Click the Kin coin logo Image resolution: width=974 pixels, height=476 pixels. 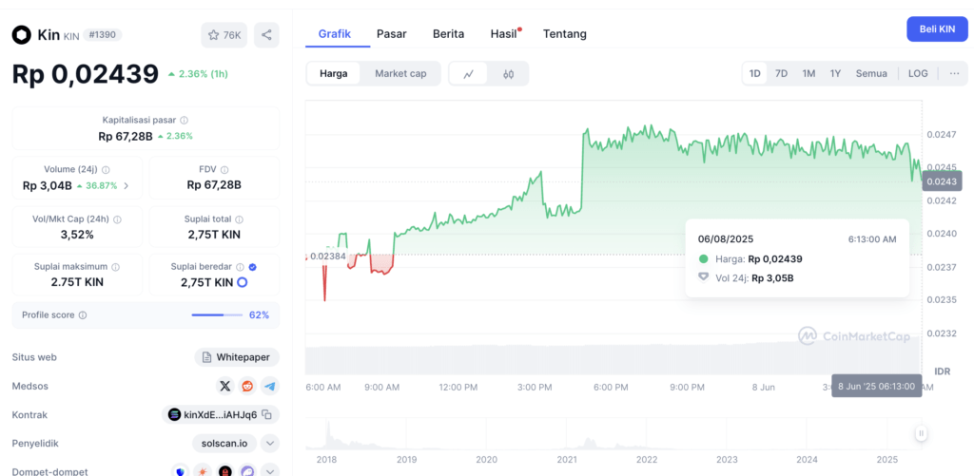pos(22,35)
